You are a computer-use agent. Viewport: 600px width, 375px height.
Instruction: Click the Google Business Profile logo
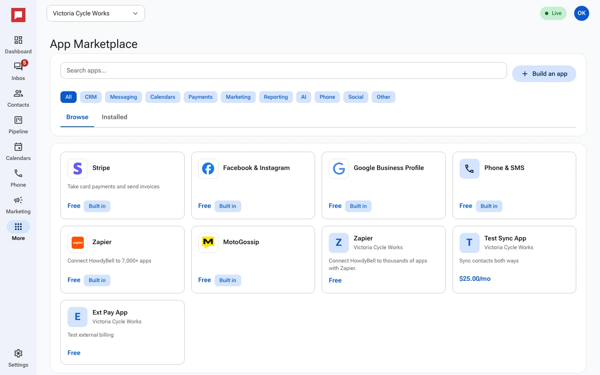pos(339,169)
